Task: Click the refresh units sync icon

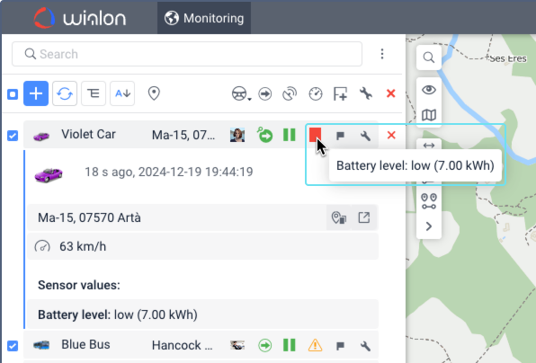Action: (x=65, y=93)
